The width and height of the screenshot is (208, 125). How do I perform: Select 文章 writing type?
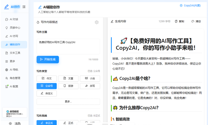click(x=68, y=78)
